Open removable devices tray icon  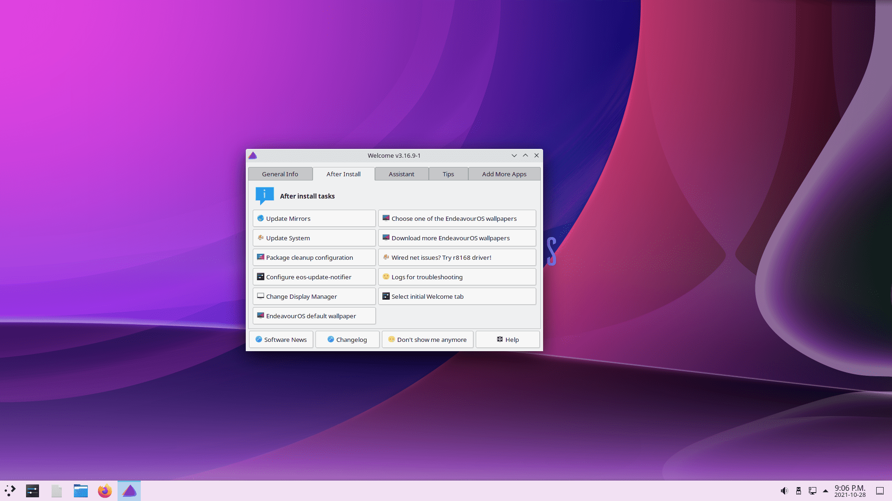(799, 491)
